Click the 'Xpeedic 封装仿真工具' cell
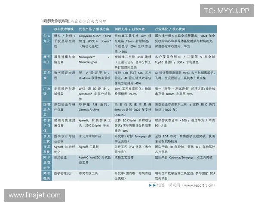The height and width of the screenshot is (206, 258). pos(95,125)
